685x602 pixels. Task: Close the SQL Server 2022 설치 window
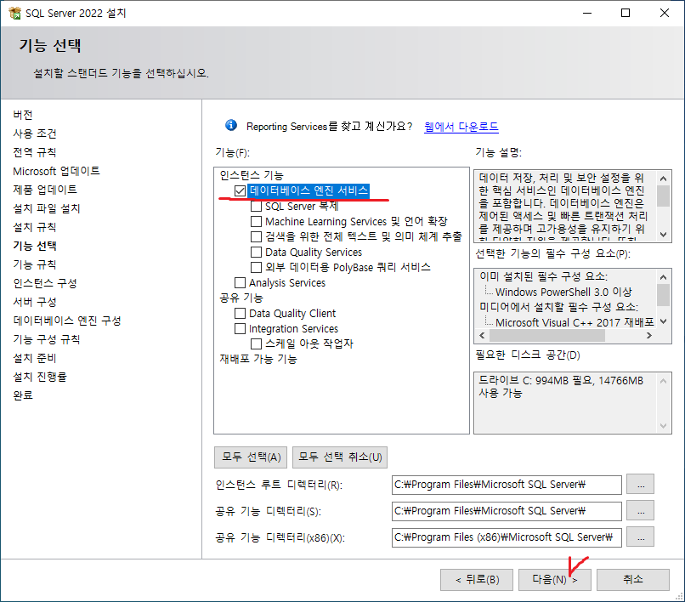[x=665, y=13]
